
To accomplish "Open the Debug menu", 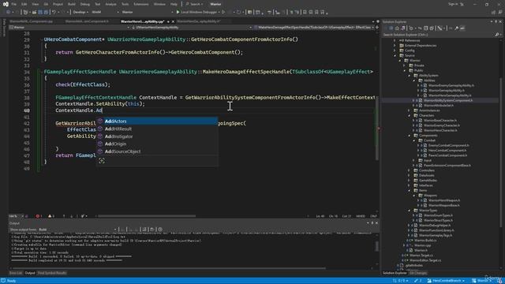I will click(85, 4).
